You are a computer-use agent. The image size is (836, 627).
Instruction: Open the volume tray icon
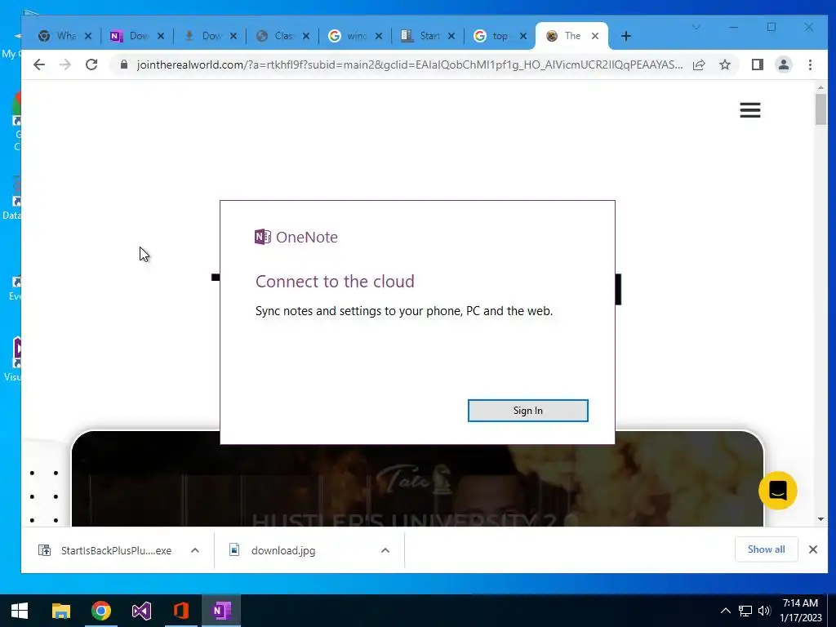(x=764, y=611)
